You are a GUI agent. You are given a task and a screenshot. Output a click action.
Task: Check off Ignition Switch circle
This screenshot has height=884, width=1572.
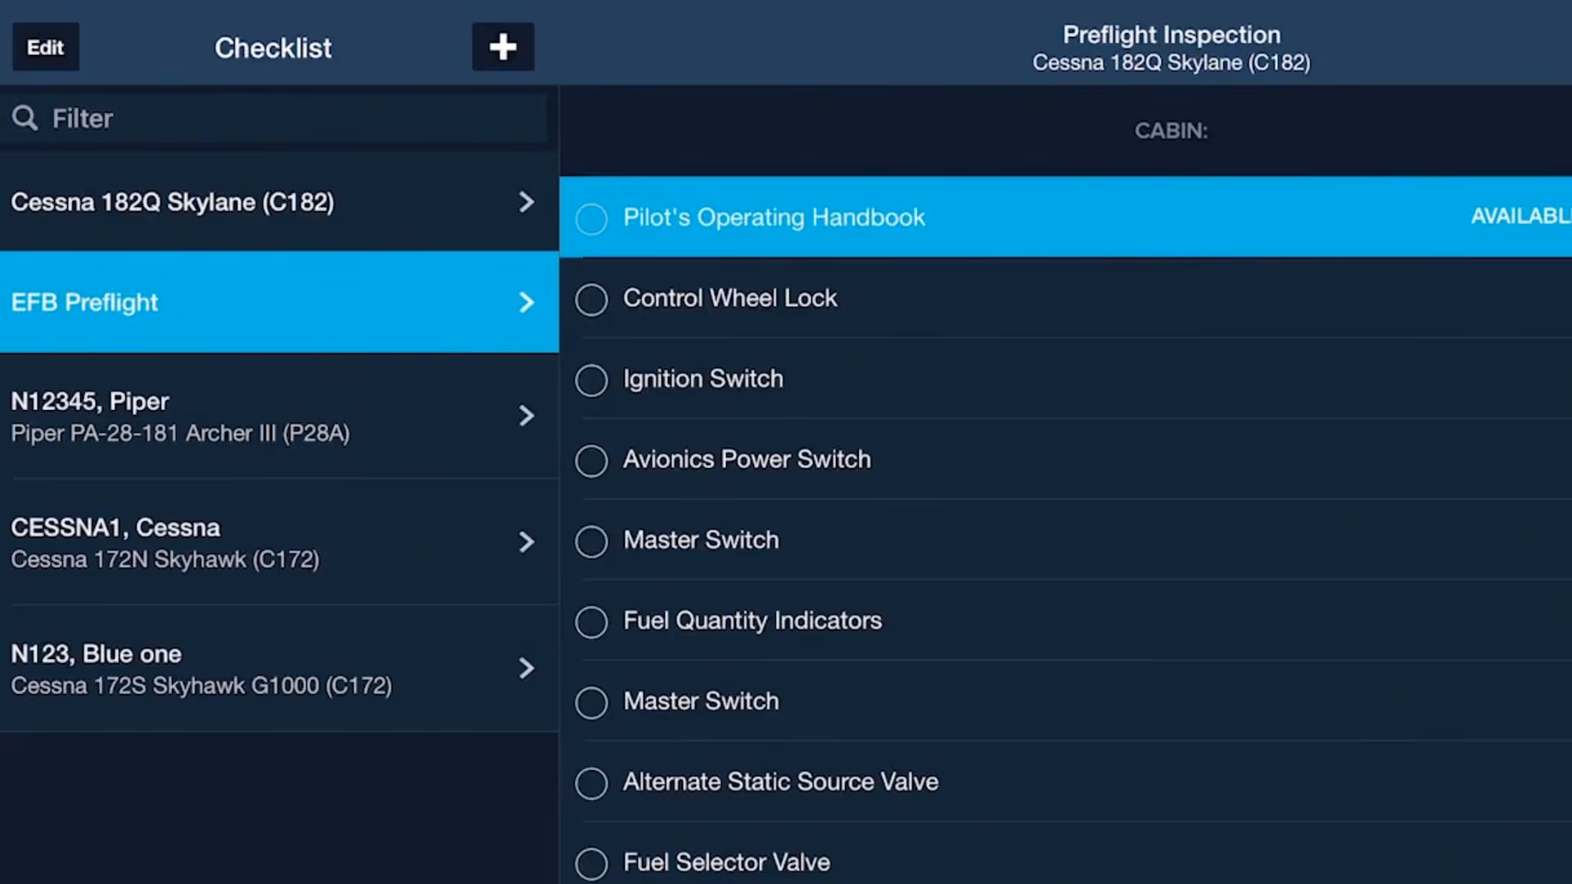coord(591,380)
